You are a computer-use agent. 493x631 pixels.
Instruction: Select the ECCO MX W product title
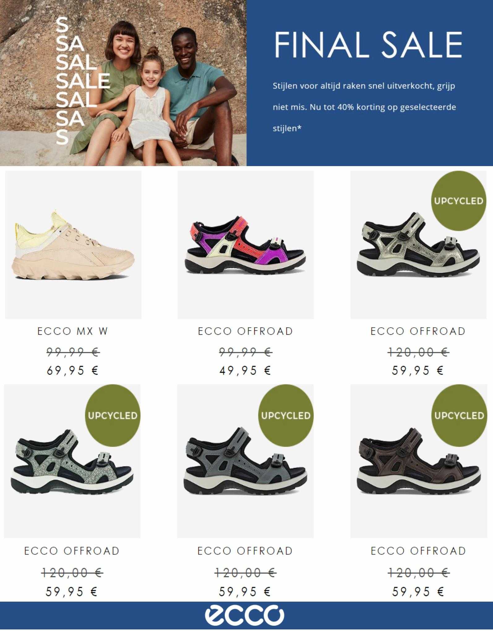coord(73,331)
